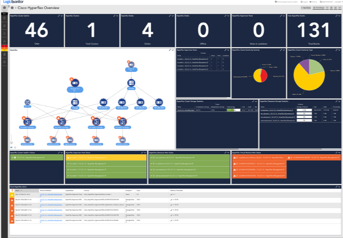343x238 pixels.
Task: Click the Ops Notes button
Action: click(x=306, y=7)
